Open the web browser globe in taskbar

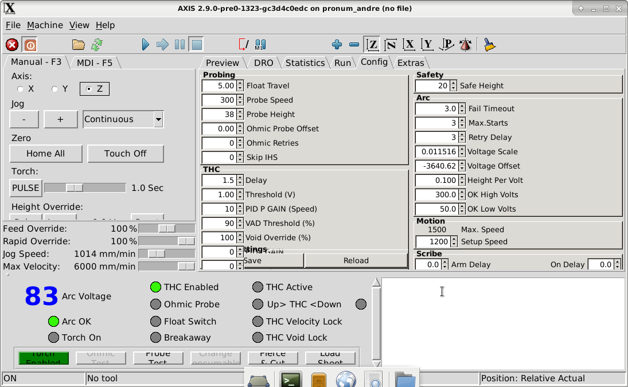346,380
